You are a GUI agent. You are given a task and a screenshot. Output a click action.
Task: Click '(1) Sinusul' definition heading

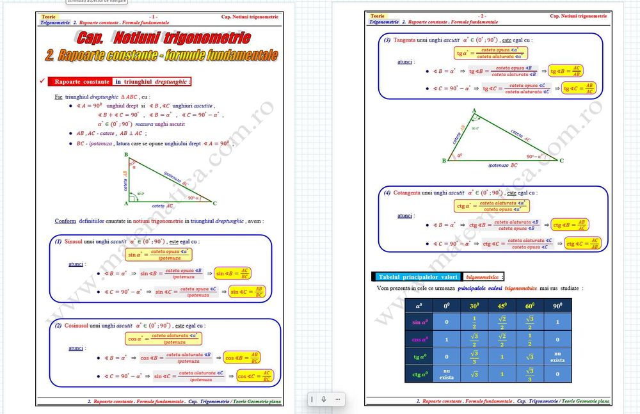click(x=68, y=241)
